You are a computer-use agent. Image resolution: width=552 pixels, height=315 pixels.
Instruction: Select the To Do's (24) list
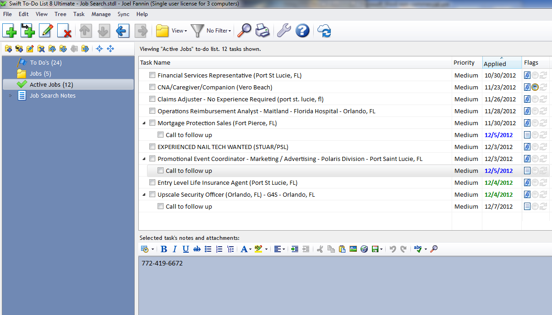coord(45,62)
